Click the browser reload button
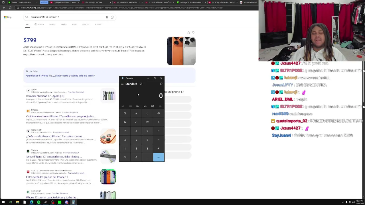Screen dimensions: 365x205 10,8
